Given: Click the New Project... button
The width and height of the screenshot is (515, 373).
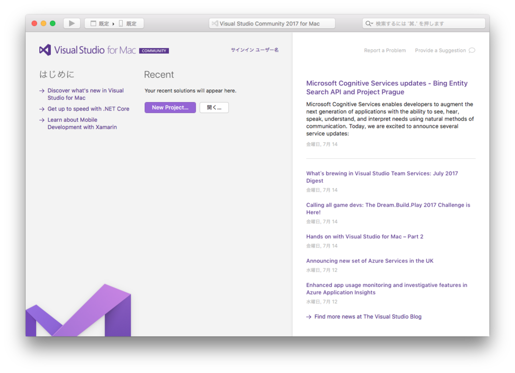Looking at the screenshot, I should pos(170,108).
